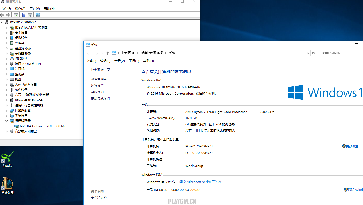Viewport: 363px width, 205px height.
Task: Click 更改设置 link
Action: pyautogui.click(x=352, y=146)
